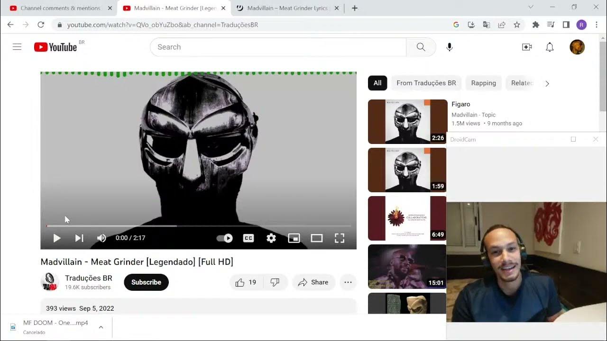The height and width of the screenshot is (341, 607).
Task: Start voice search with the microphone
Action: click(x=450, y=47)
